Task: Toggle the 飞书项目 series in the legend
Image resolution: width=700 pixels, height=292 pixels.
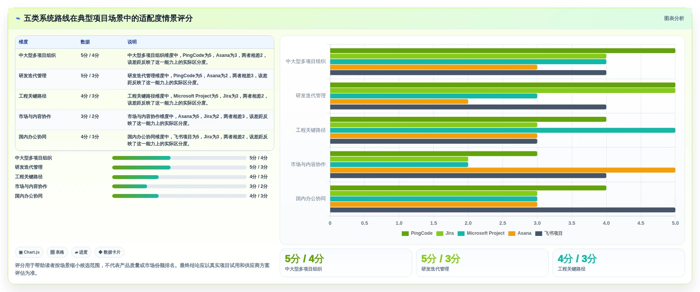Action: (x=549, y=234)
